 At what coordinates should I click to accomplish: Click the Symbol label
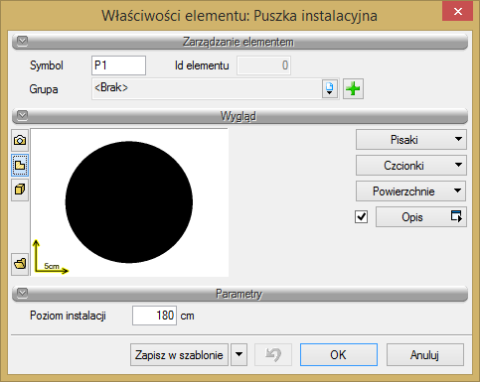[47, 65]
